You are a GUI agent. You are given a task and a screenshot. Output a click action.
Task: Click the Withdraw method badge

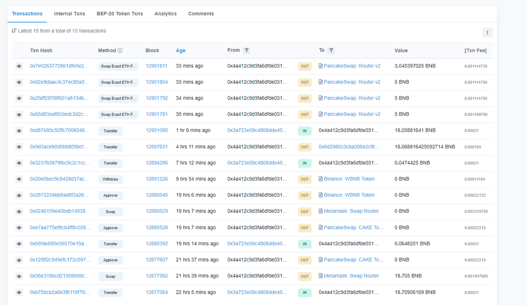[x=110, y=179]
